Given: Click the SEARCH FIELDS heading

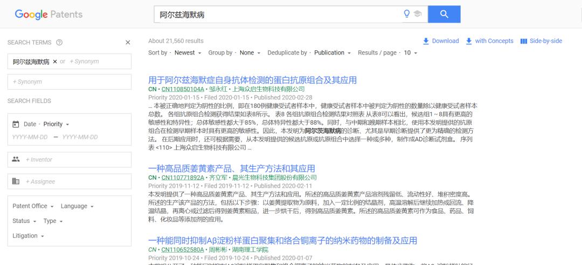Looking at the screenshot, I should click(29, 101).
